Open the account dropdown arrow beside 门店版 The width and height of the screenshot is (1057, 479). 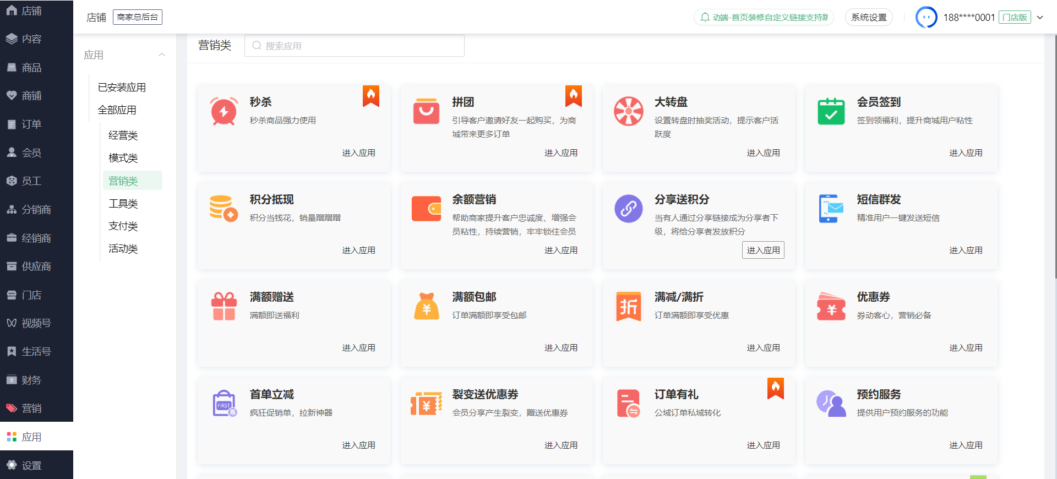tap(1040, 17)
